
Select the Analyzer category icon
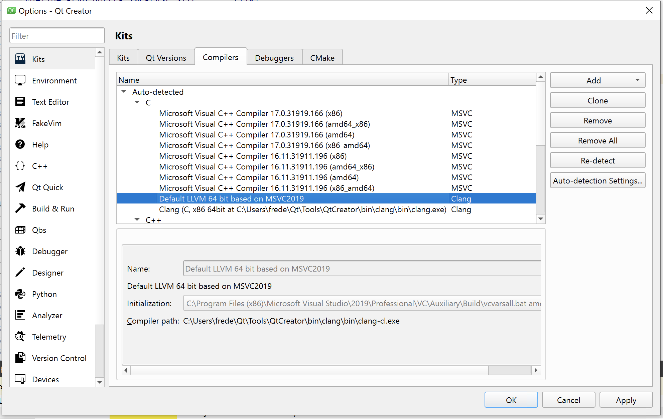click(x=20, y=316)
